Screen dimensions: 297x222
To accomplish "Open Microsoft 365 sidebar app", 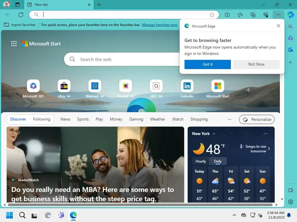I will tap(290, 38).
